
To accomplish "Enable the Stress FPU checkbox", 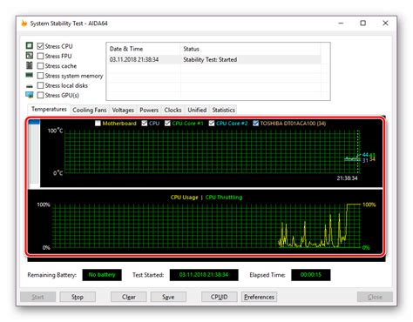I will pos(40,56).
